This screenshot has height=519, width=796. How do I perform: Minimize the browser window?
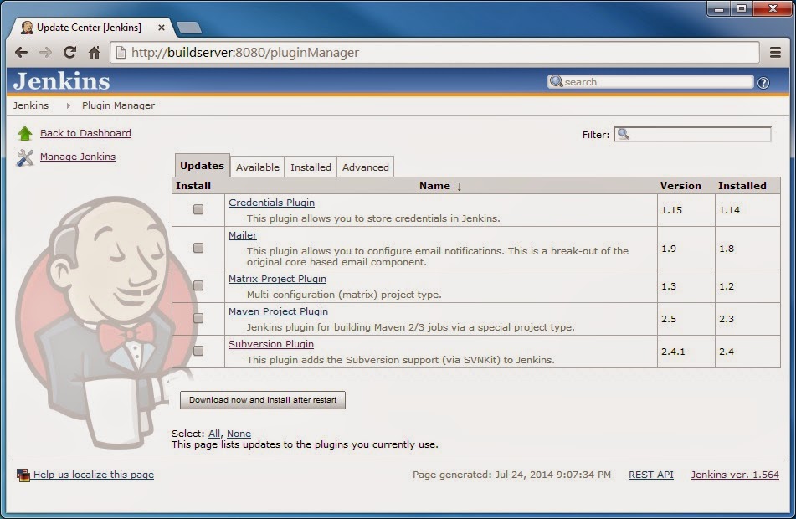719,8
